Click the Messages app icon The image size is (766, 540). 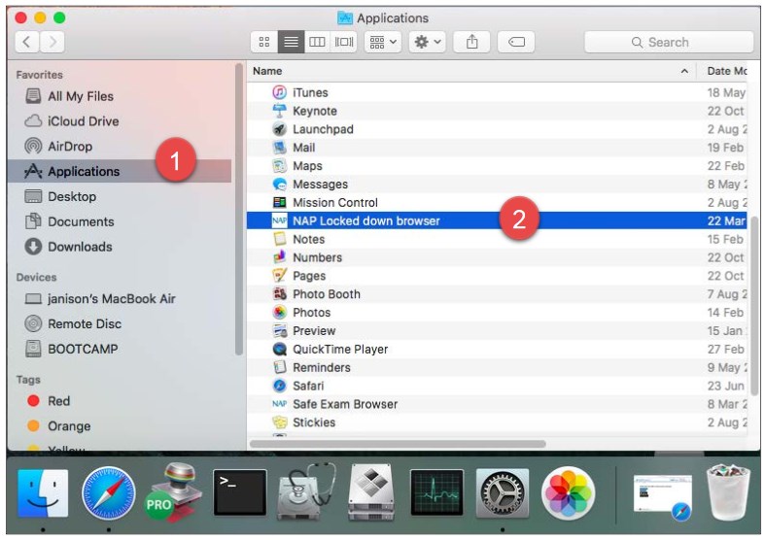click(279, 185)
